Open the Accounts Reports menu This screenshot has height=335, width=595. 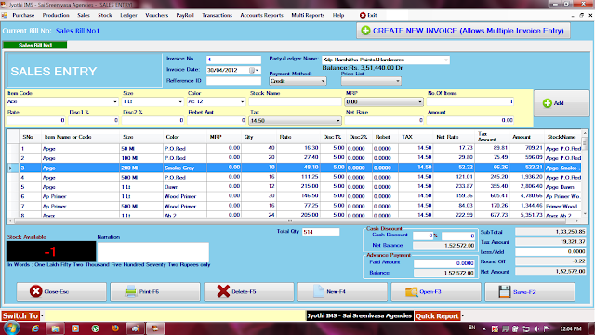pyautogui.click(x=261, y=15)
